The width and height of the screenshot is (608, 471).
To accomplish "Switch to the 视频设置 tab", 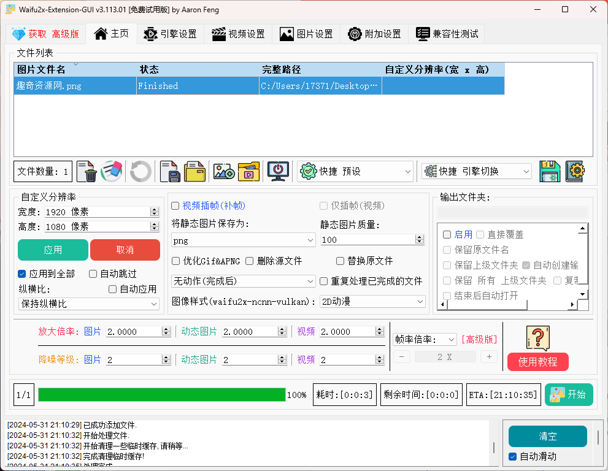I will (238, 34).
